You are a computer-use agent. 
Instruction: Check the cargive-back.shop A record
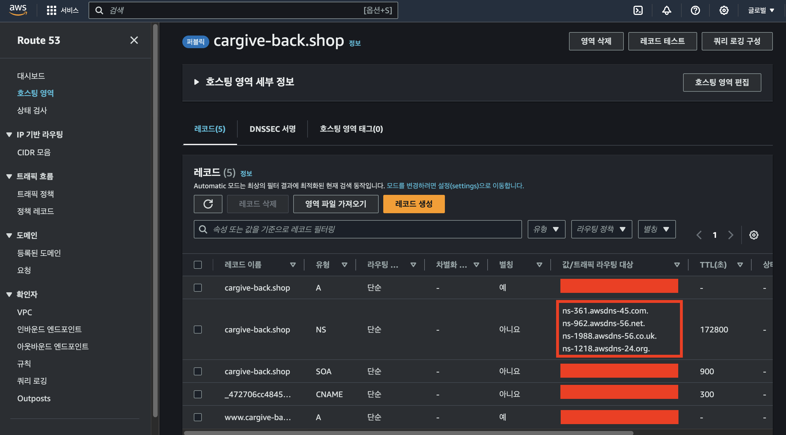coord(198,287)
